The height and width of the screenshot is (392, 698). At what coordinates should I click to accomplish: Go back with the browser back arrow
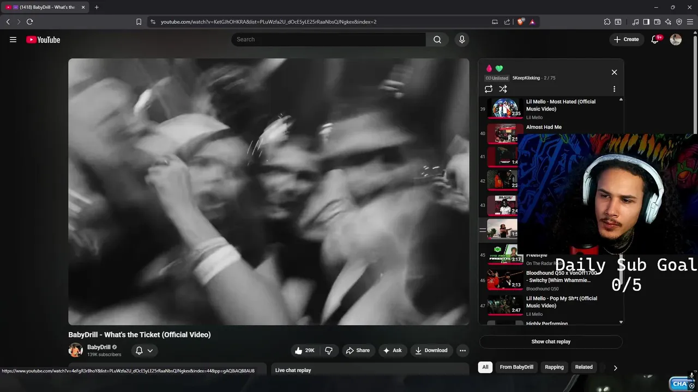tap(8, 22)
